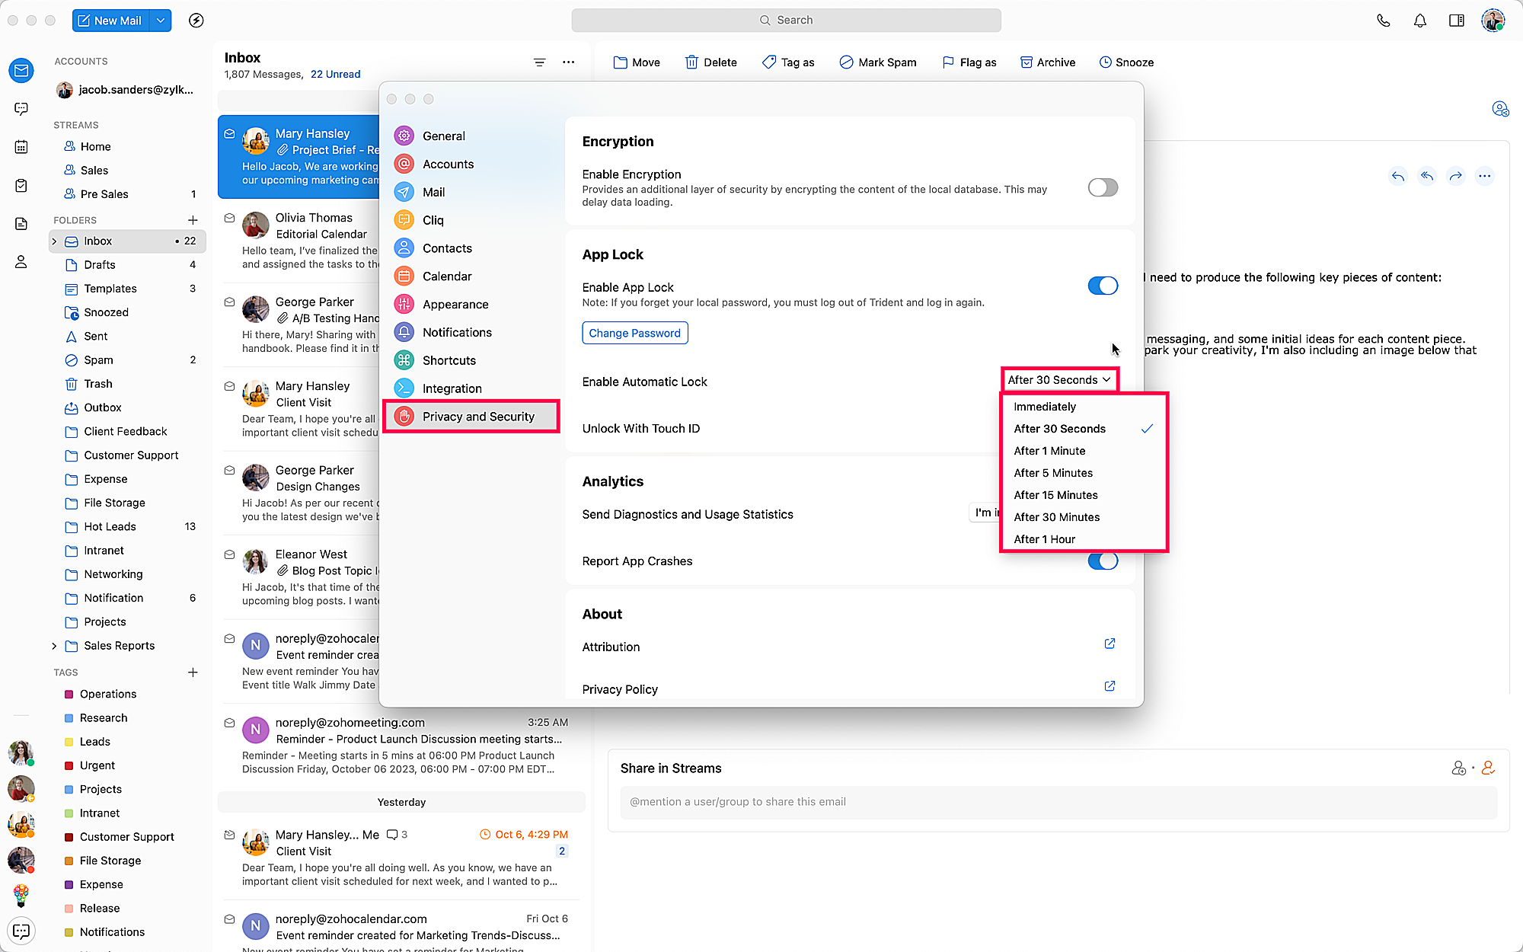Open the Appearance settings tab

pos(455,305)
